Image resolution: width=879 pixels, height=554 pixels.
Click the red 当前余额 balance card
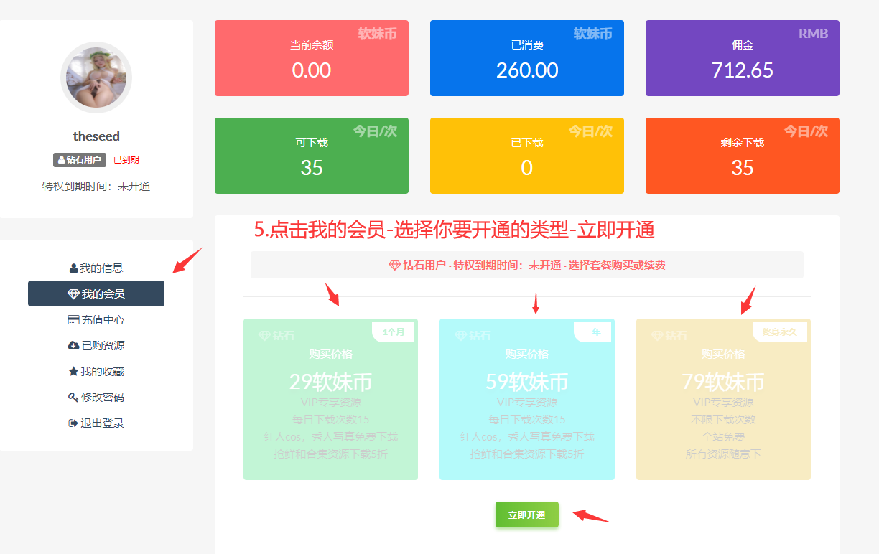312,58
